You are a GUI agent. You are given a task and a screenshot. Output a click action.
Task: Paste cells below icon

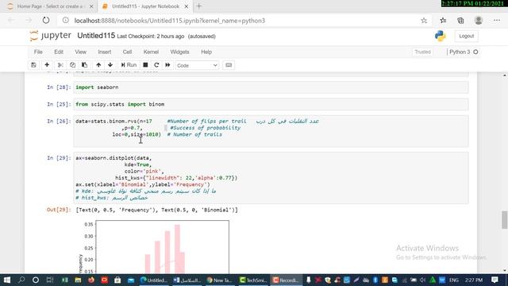coord(85,65)
